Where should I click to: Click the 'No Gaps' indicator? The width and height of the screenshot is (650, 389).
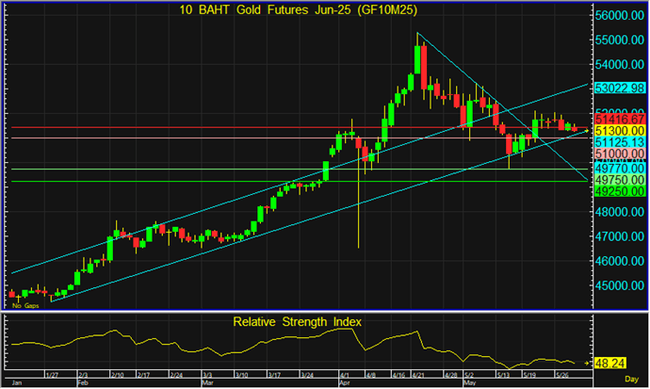point(24,307)
